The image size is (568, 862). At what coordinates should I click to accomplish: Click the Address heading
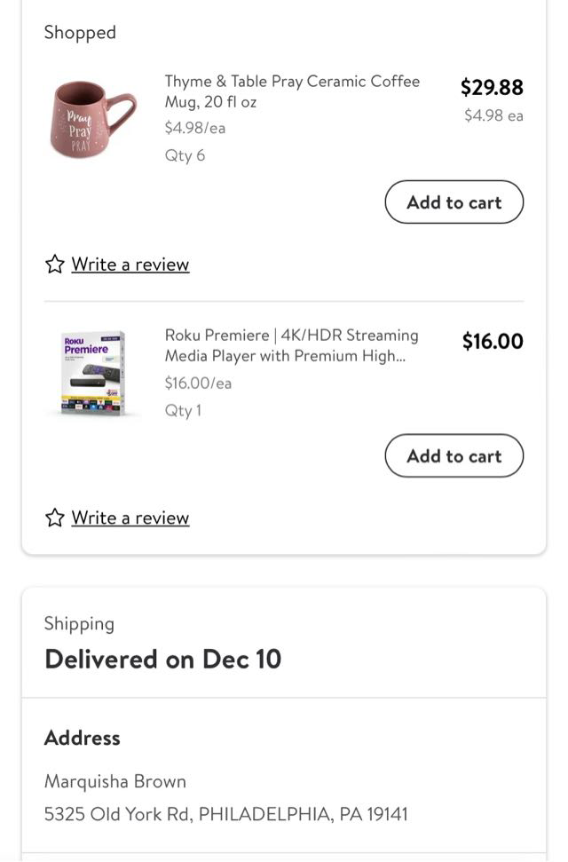pyautogui.click(x=82, y=738)
